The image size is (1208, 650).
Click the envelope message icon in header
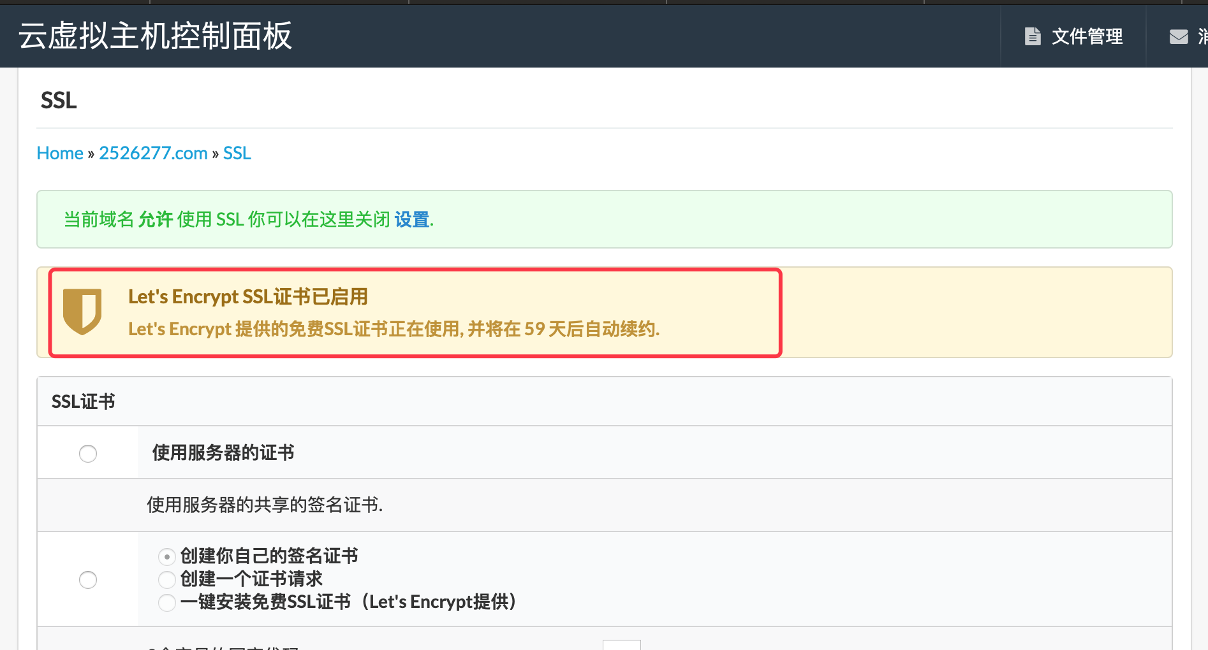(x=1179, y=37)
